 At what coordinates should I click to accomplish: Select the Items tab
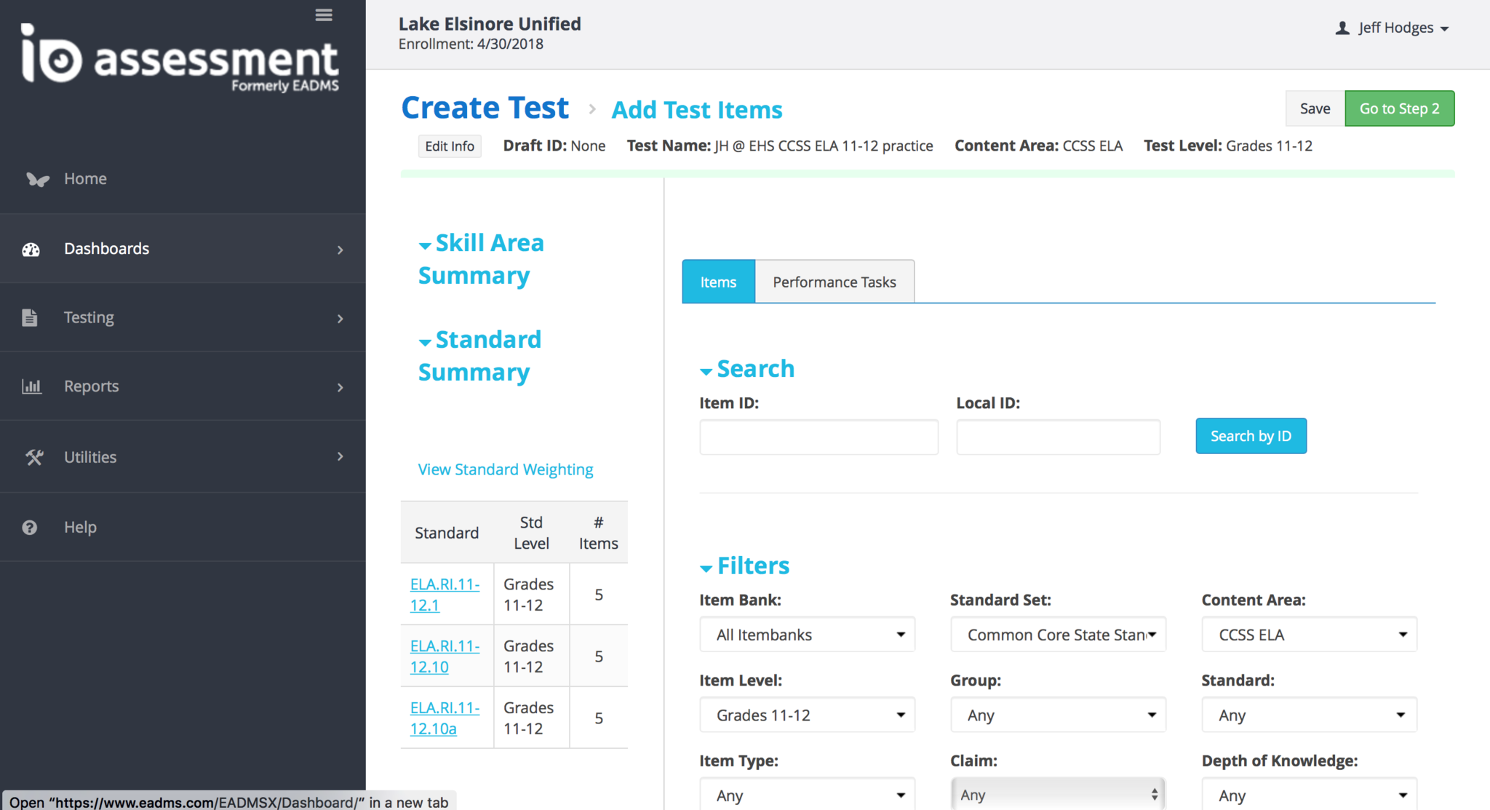coord(718,282)
